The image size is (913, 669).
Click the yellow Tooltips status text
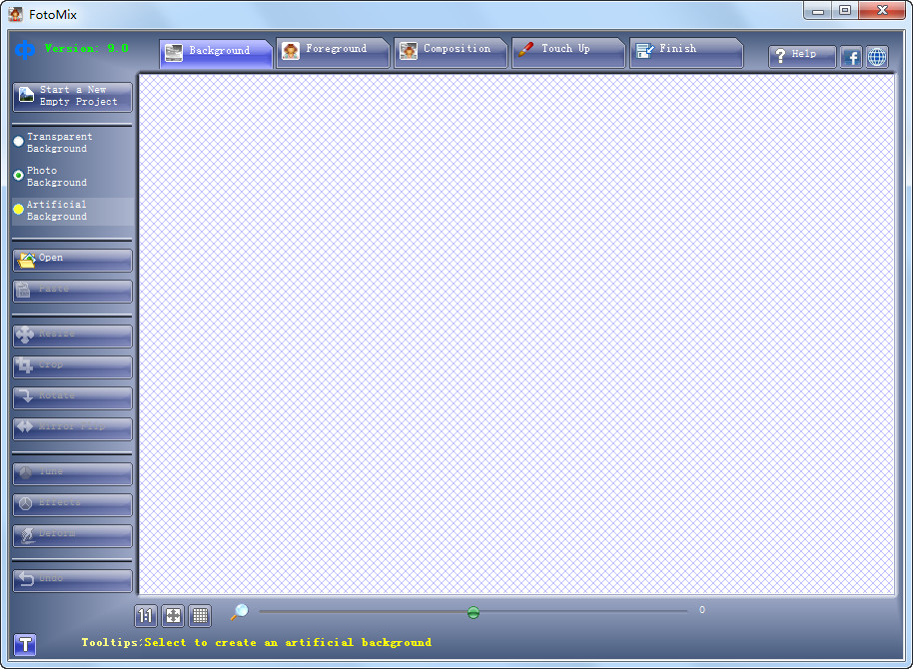pyautogui.click(x=256, y=642)
